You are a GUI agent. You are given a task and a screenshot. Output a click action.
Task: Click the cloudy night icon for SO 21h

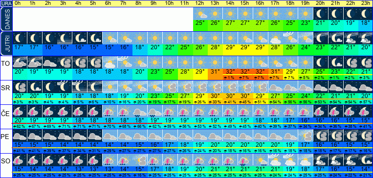336,159
